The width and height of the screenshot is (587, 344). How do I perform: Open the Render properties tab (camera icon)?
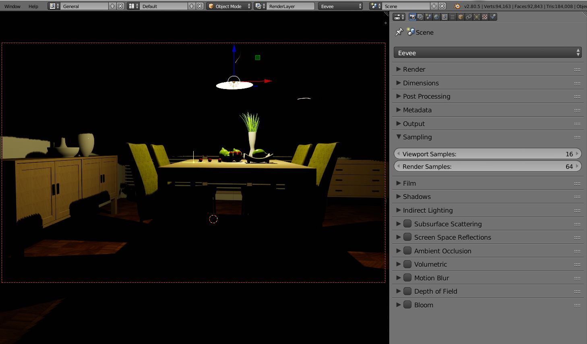tap(412, 17)
